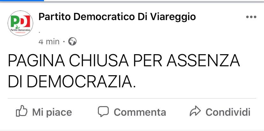Toggle like via the Mi piace label
Viewport: 264px width, 131px height.
tap(52, 112)
